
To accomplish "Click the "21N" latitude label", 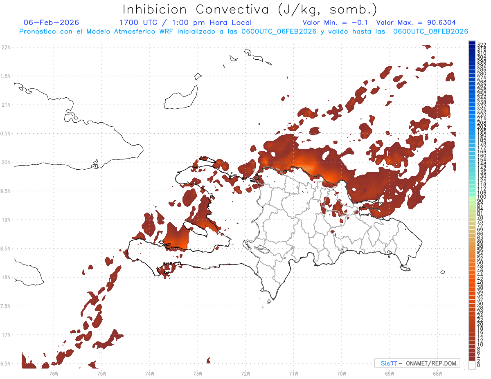I will pos(6,105).
